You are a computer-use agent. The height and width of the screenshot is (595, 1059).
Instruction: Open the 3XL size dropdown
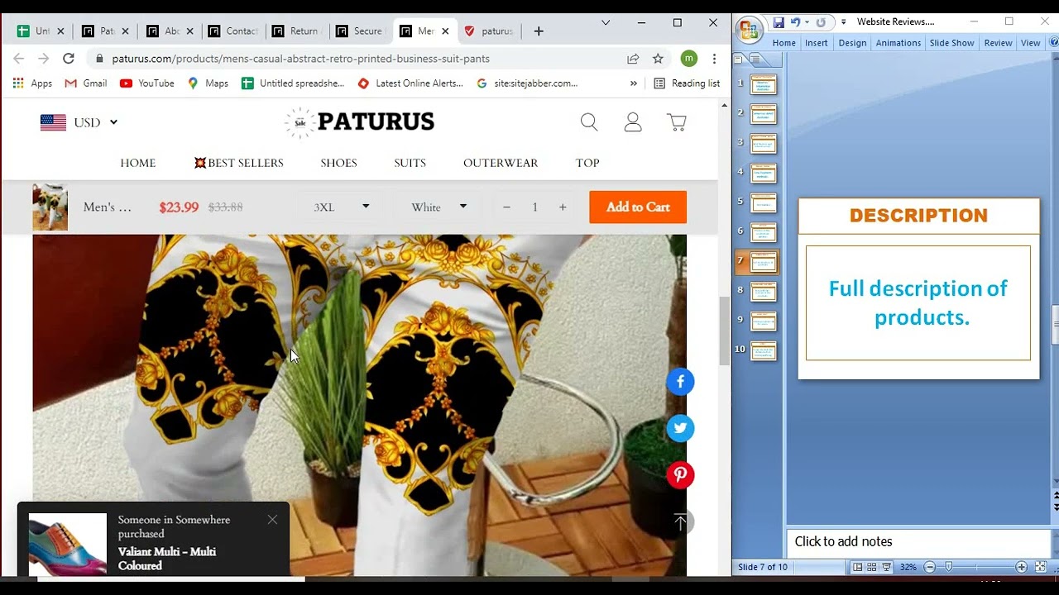[341, 207]
